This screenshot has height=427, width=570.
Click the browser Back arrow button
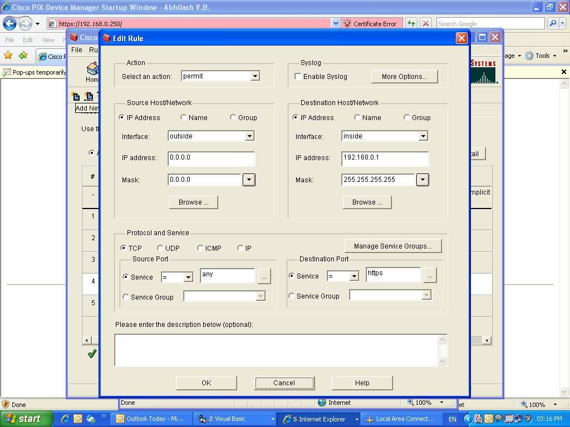(x=9, y=23)
